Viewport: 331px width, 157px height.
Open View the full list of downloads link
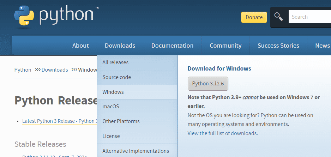point(222,133)
